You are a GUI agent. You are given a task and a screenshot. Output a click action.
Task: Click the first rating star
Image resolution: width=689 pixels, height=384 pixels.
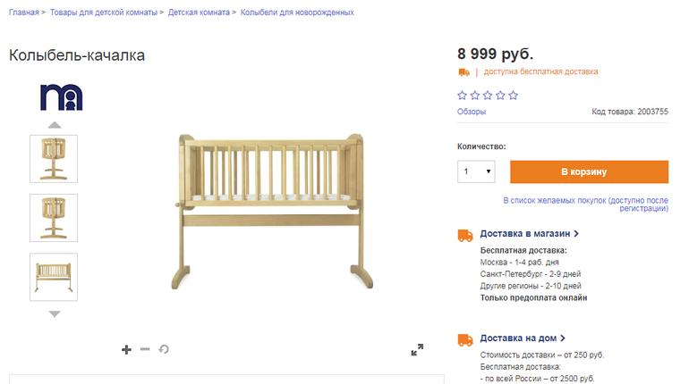pyautogui.click(x=462, y=96)
